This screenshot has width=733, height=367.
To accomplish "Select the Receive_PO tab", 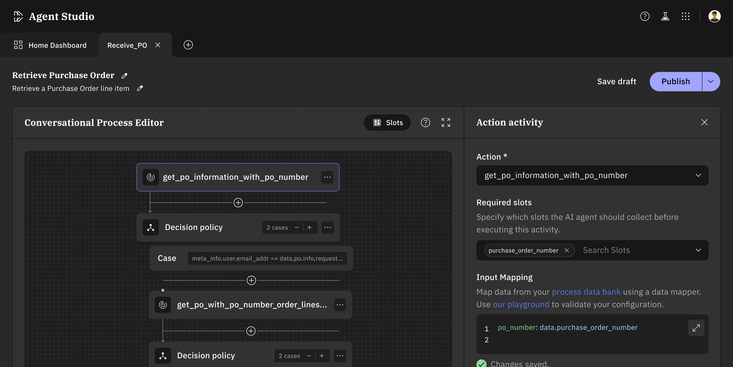I will point(127,45).
